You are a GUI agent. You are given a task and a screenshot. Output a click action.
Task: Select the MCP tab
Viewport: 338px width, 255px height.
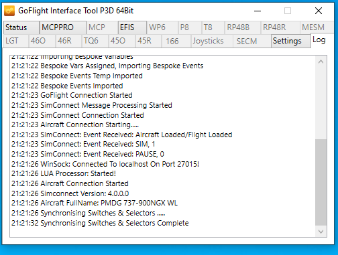coord(102,27)
